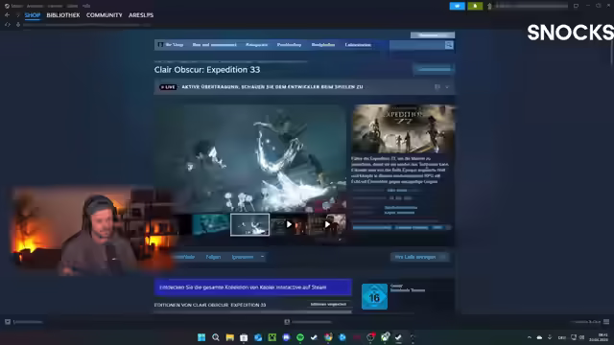Viewport: 614px width, 345px height.
Task: Select the teal screenshot thumbnail
Action: point(211,224)
